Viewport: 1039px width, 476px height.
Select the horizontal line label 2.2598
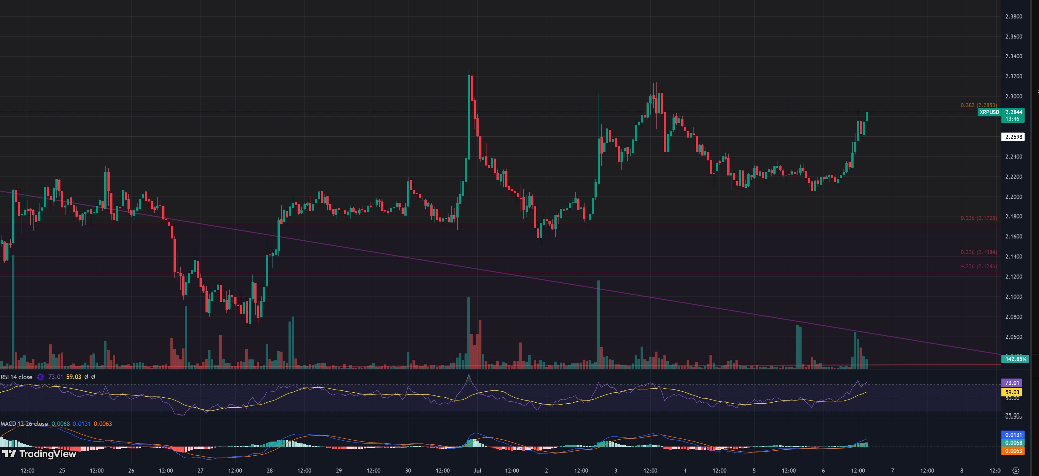1013,137
